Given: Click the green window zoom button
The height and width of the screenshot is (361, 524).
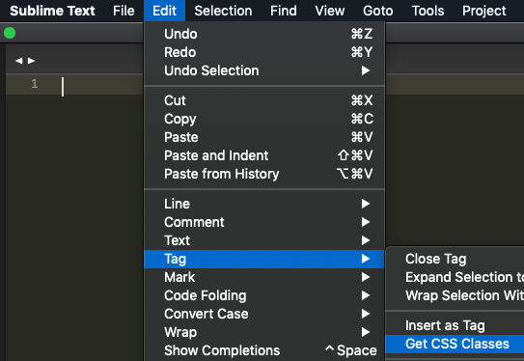Looking at the screenshot, I should 10,33.
